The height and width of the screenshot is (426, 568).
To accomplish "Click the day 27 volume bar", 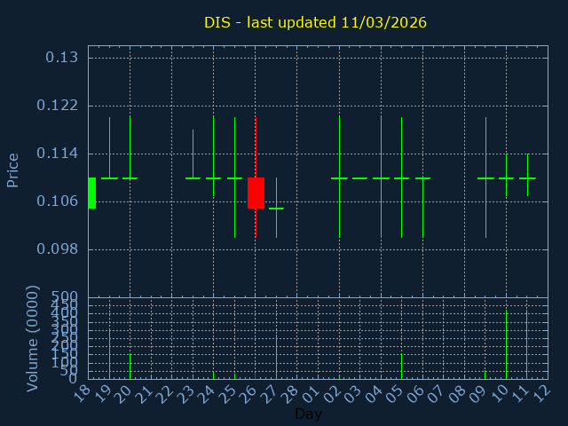I will point(276,357).
